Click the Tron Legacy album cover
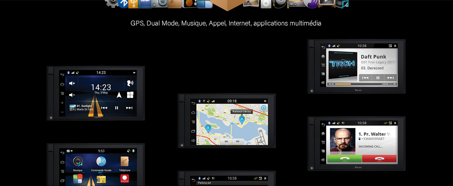Viewport: 453px width, 186px height. coord(343,65)
